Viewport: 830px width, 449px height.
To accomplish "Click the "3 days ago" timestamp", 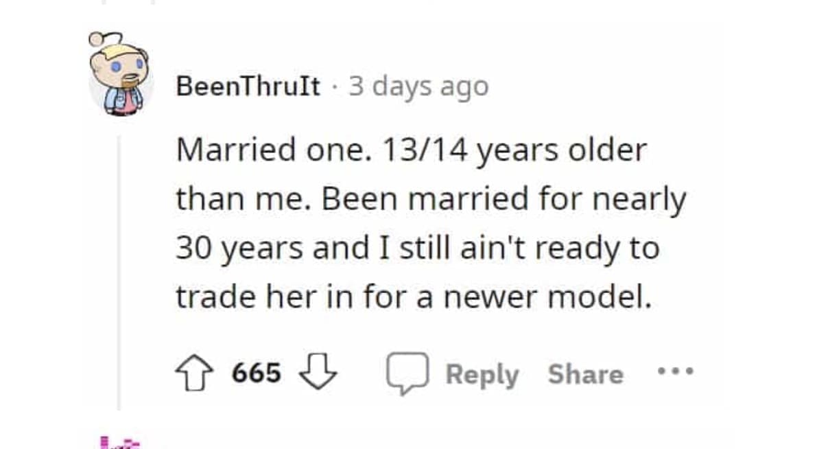I will tap(419, 87).
